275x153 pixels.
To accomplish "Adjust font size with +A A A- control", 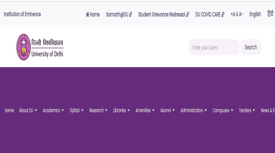I will (x=237, y=15).
